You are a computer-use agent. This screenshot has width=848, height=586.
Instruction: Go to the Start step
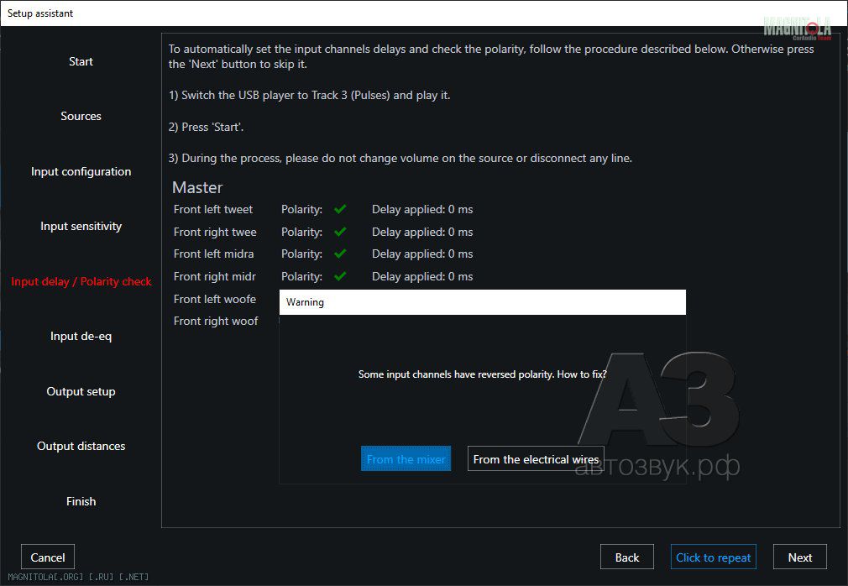point(81,61)
